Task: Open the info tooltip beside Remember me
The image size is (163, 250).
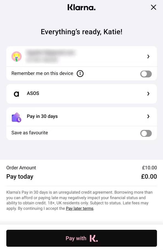Action: (x=80, y=74)
